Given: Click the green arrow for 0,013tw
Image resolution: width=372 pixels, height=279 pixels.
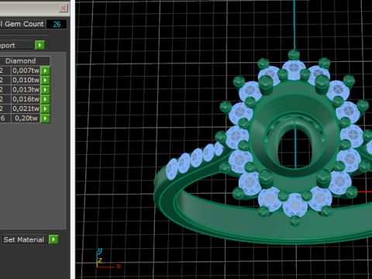Looking at the screenshot, I should 45,90.
